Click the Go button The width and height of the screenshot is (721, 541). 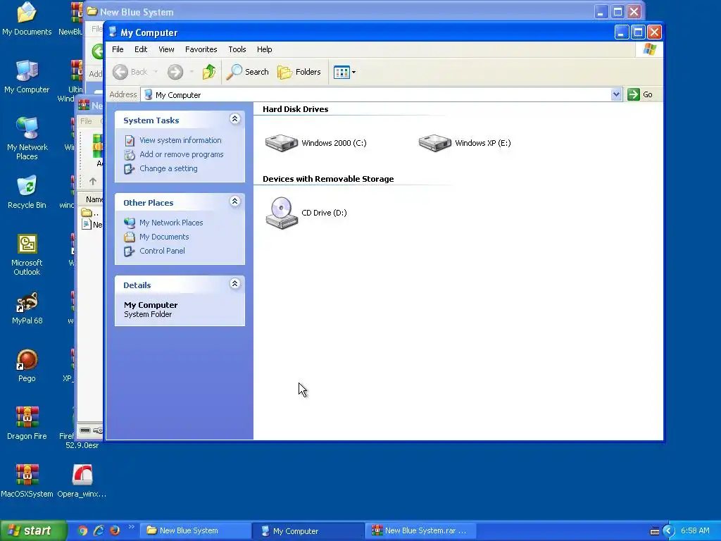point(641,94)
